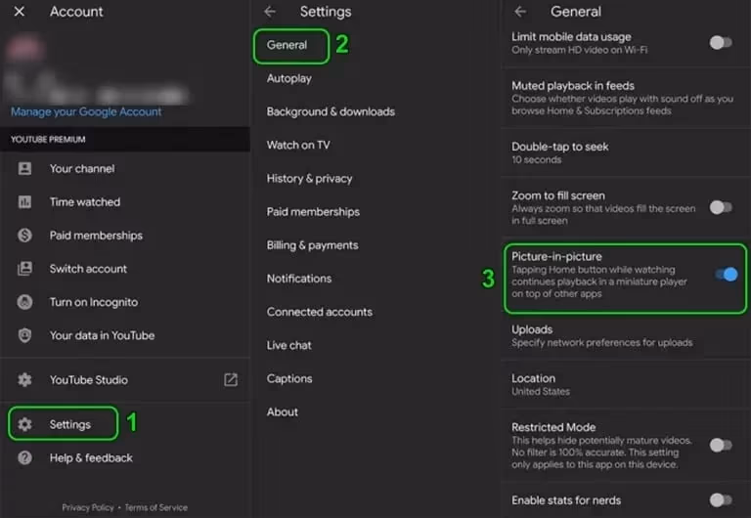The image size is (751, 518).
Task: Click the Switch account icon
Action: coord(25,269)
